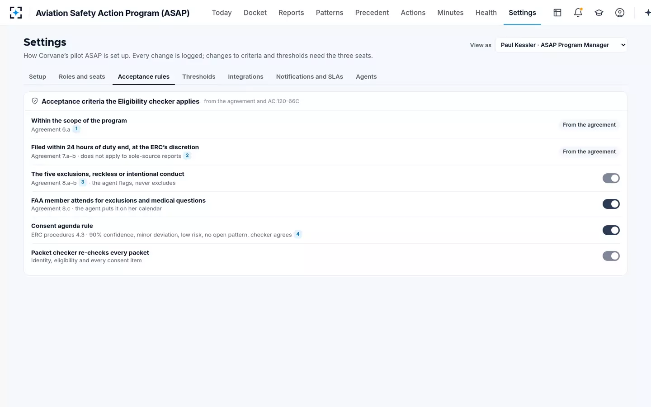Open the Notifications and SLAs tab
Screen dimensions: 651x407
click(310, 76)
